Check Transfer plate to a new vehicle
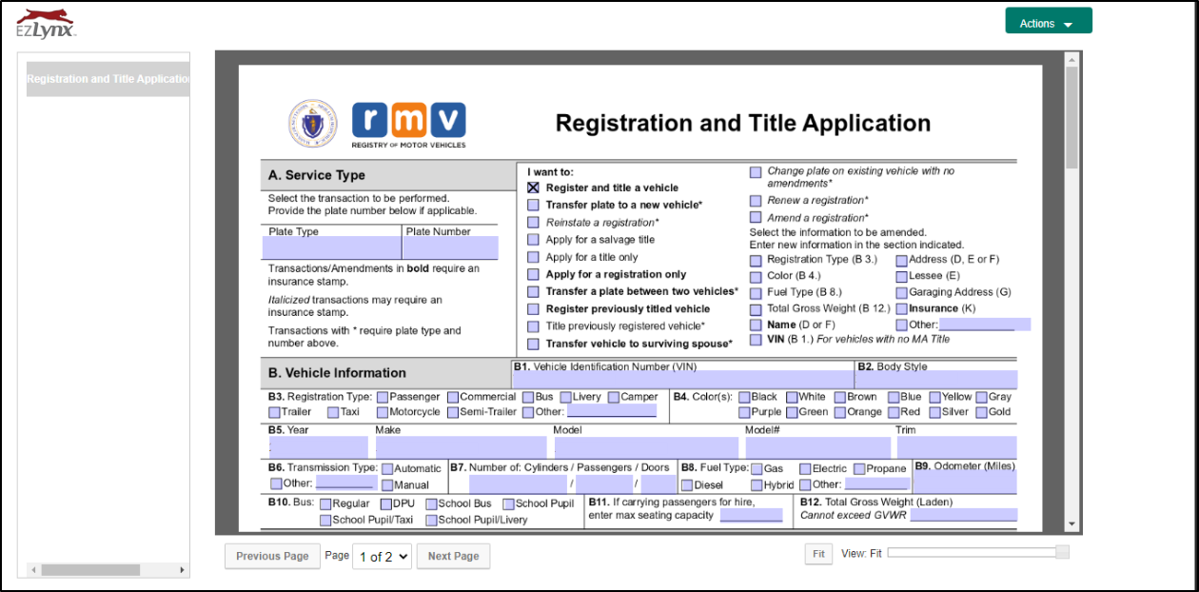The width and height of the screenshot is (1199, 592). click(x=534, y=205)
